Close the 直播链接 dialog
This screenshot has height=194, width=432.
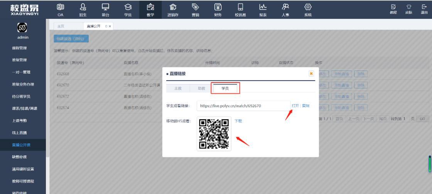[311, 73]
